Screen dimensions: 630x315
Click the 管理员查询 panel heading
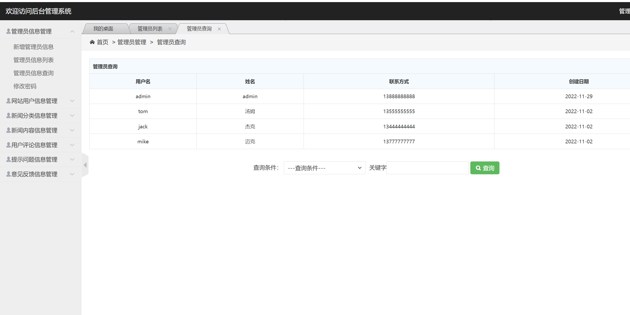pos(105,66)
